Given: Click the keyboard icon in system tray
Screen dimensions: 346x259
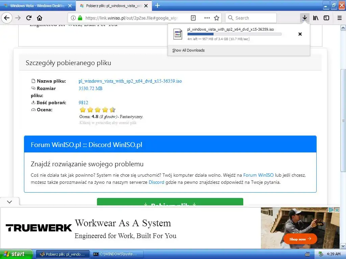Looking at the screenshot, I should 307,254.
